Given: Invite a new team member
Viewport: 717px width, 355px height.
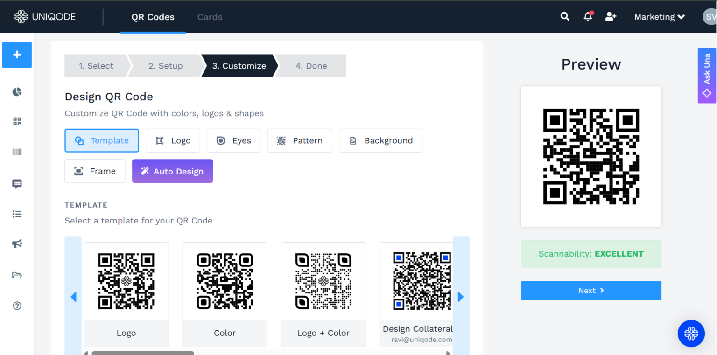Looking at the screenshot, I should 611,16.
